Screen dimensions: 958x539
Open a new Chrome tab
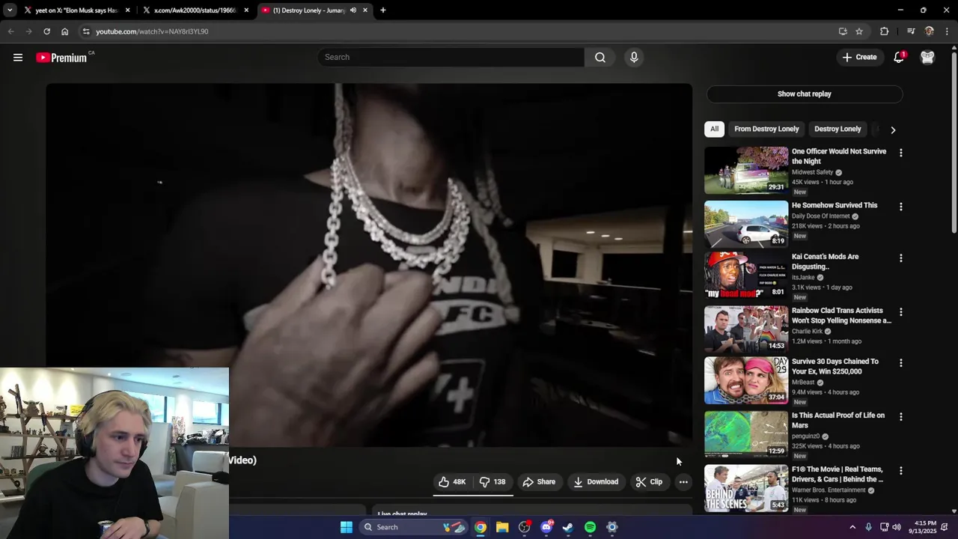click(x=382, y=10)
